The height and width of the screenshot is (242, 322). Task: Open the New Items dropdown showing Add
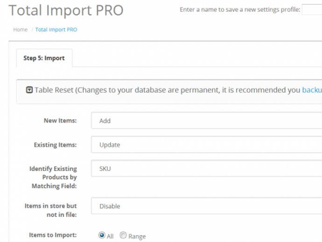point(206,121)
